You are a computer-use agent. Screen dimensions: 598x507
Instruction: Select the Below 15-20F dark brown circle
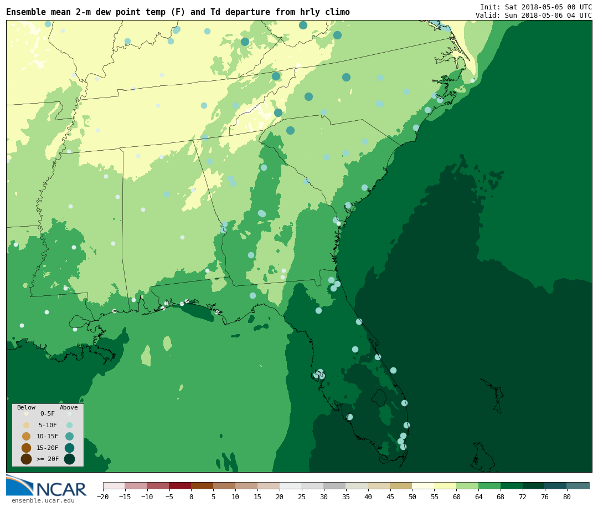(27, 448)
